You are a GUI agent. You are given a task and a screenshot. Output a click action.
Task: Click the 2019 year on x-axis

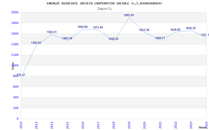coord(129,125)
